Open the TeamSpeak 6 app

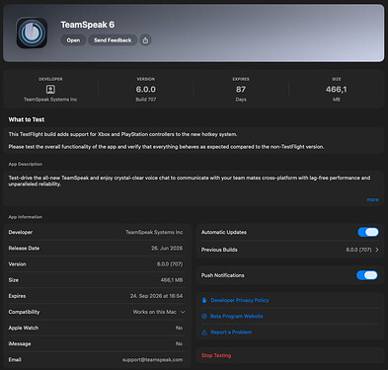pyautogui.click(x=73, y=40)
